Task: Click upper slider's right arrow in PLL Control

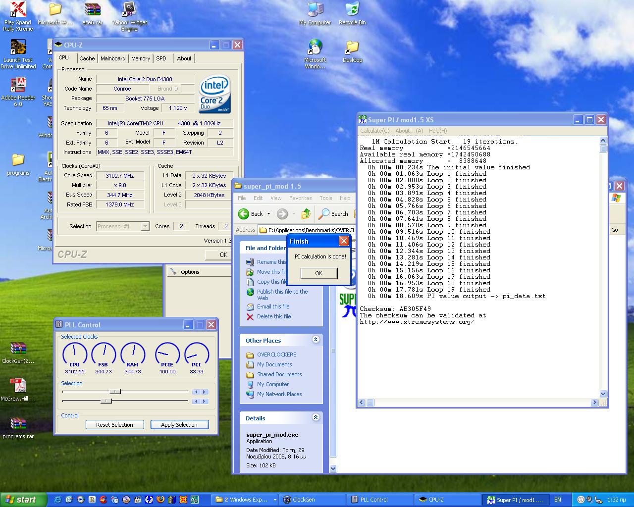Action: point(205,392)
